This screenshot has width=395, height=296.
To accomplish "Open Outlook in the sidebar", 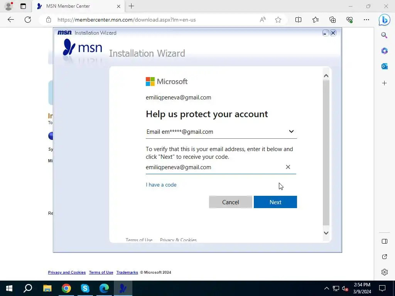I will pyautogui.click(x=385, y=66).
